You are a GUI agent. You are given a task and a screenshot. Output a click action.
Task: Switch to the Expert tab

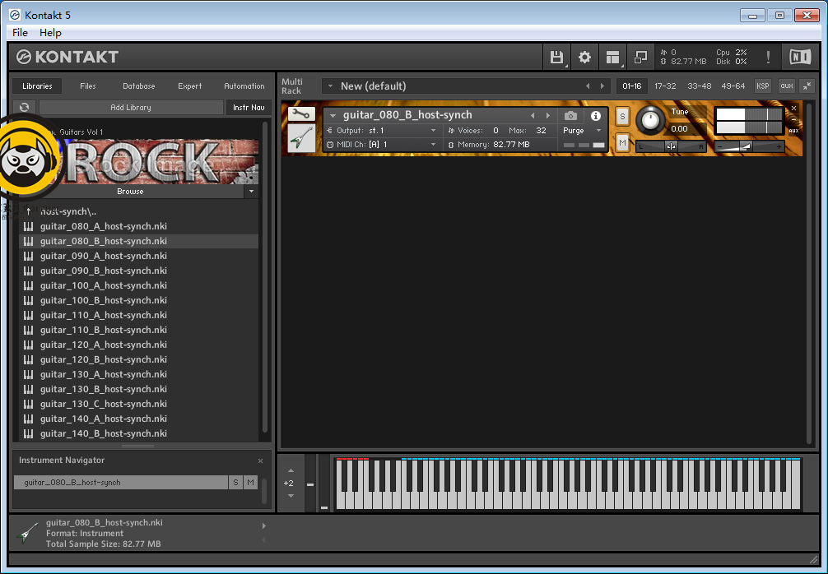pyautogui.click(x=189, y=86)
